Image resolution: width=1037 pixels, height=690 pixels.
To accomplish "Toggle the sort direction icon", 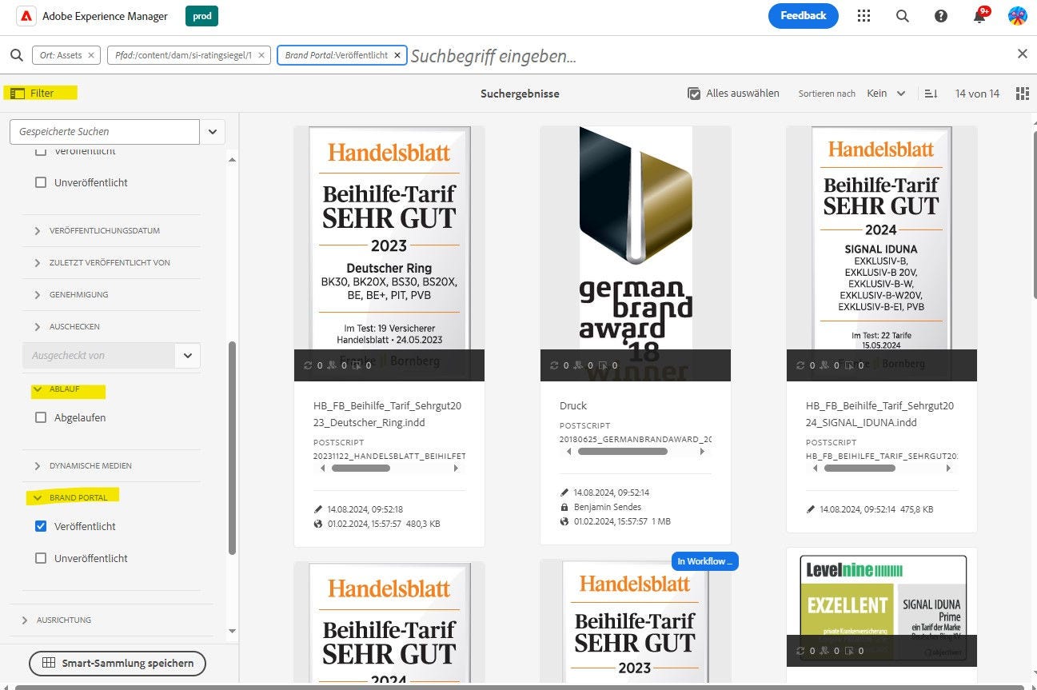I will tap(931, 94).
